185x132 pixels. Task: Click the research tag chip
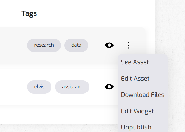point(44,45)
